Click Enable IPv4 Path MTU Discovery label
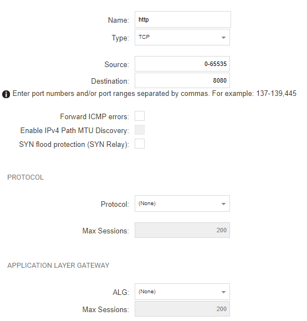This screenshot has height=321, width=307. pyautogui.click(x=75, y=131)
